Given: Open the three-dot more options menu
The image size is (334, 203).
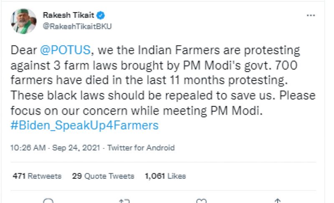Looking at the screenshot, I should click(311, 15).
